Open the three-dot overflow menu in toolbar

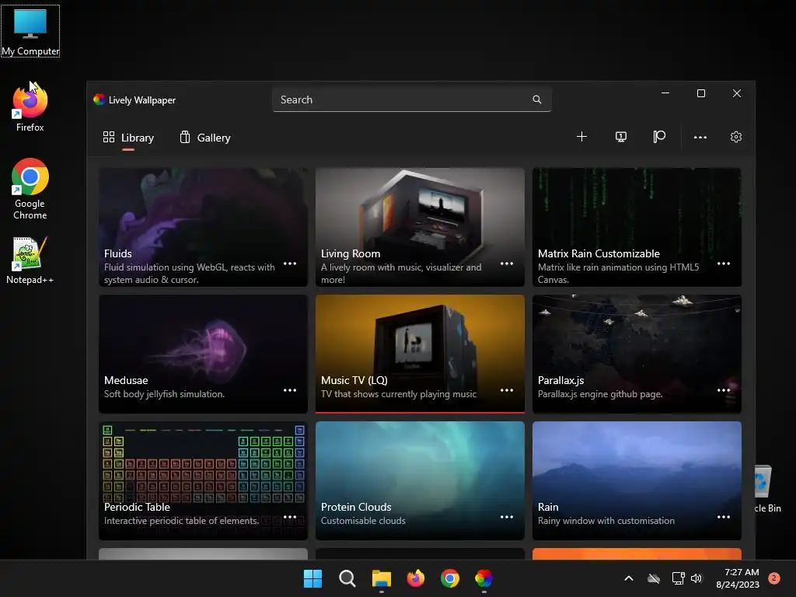tap(700, 137)
